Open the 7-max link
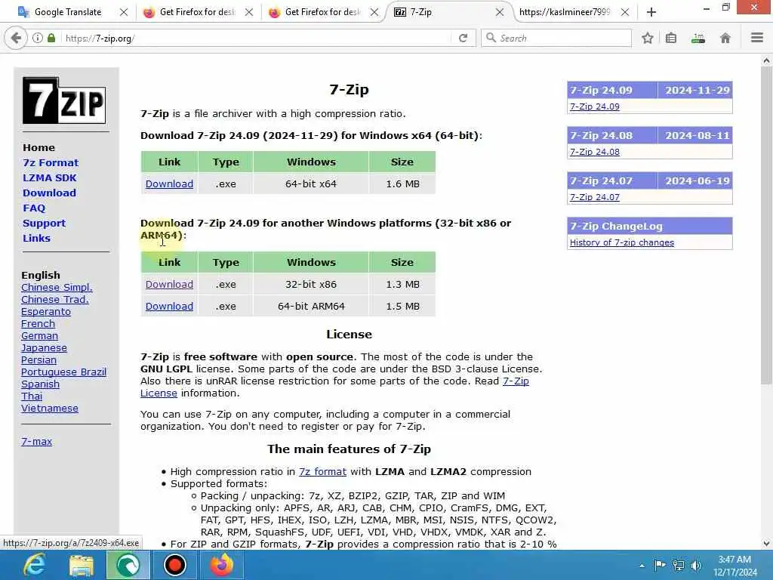This screenshot has width=773, height=580. pos(36,441)
